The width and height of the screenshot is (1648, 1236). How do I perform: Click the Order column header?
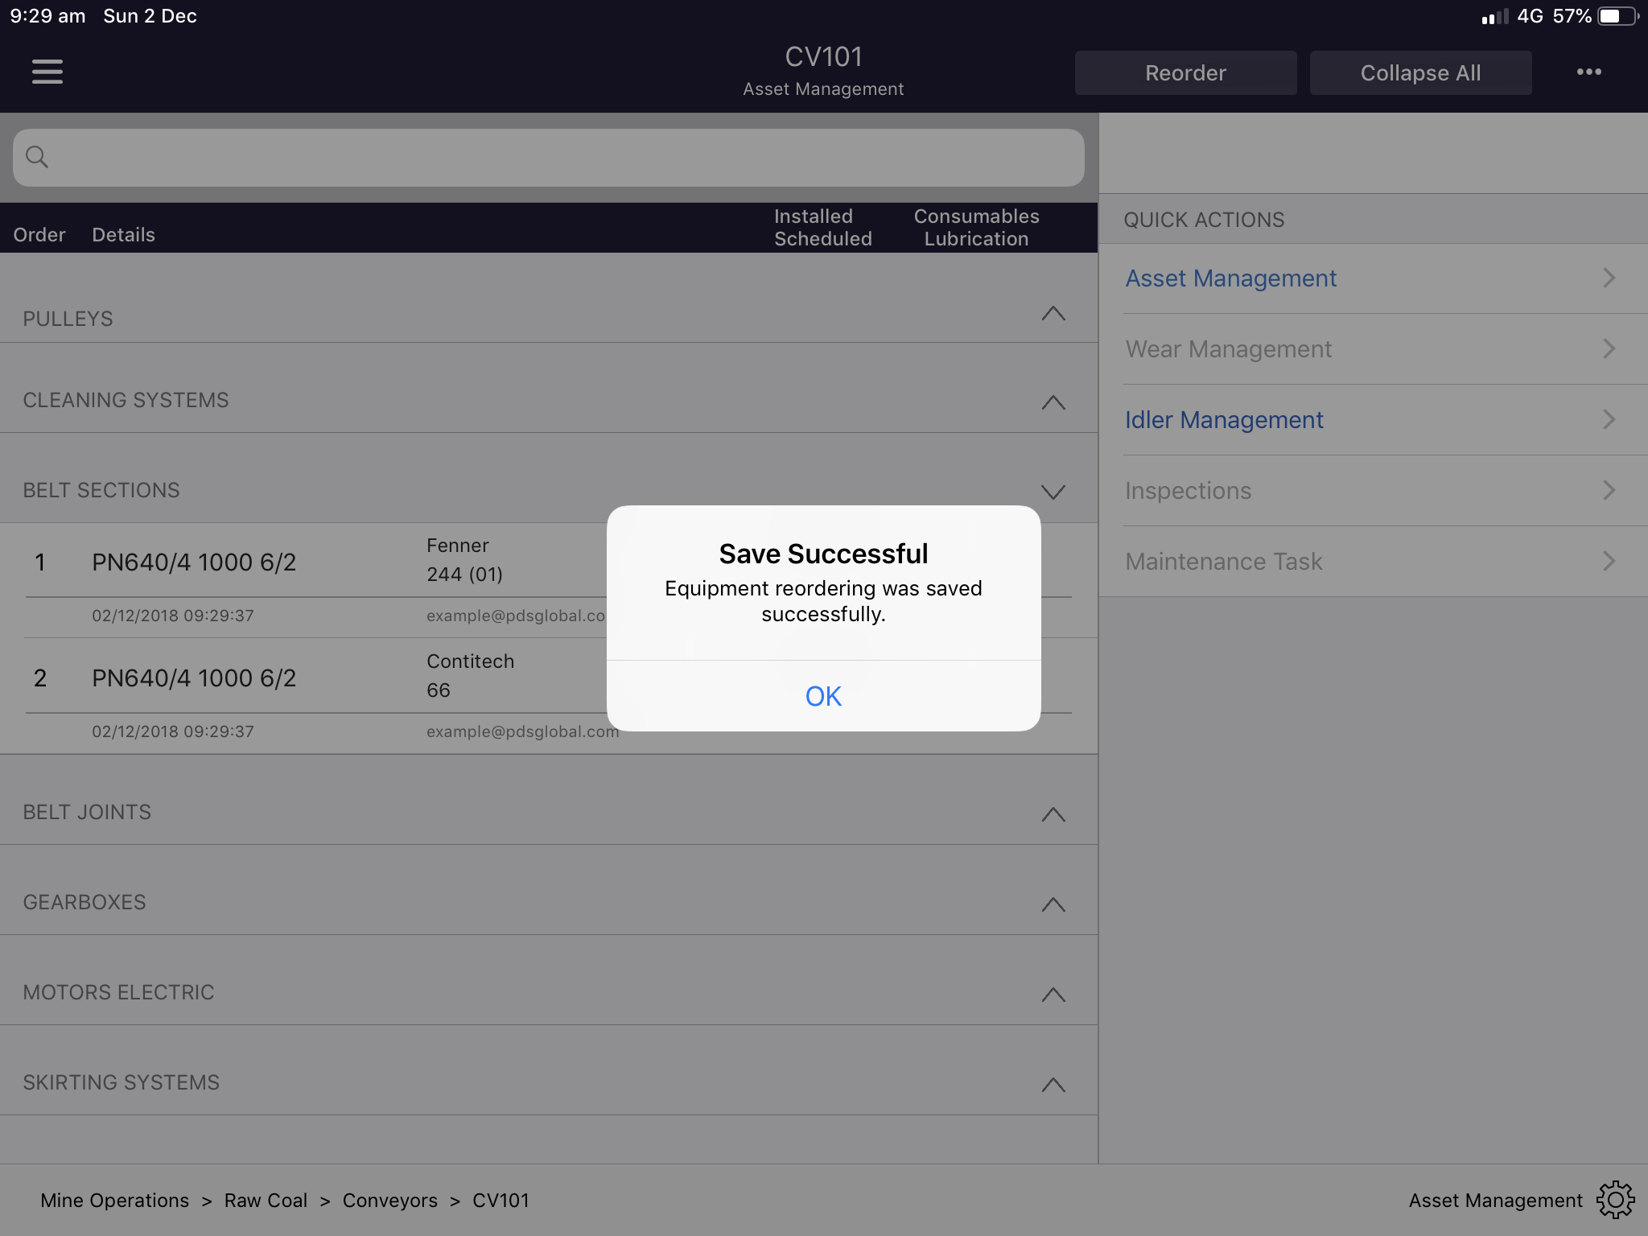tap(39, 235)
